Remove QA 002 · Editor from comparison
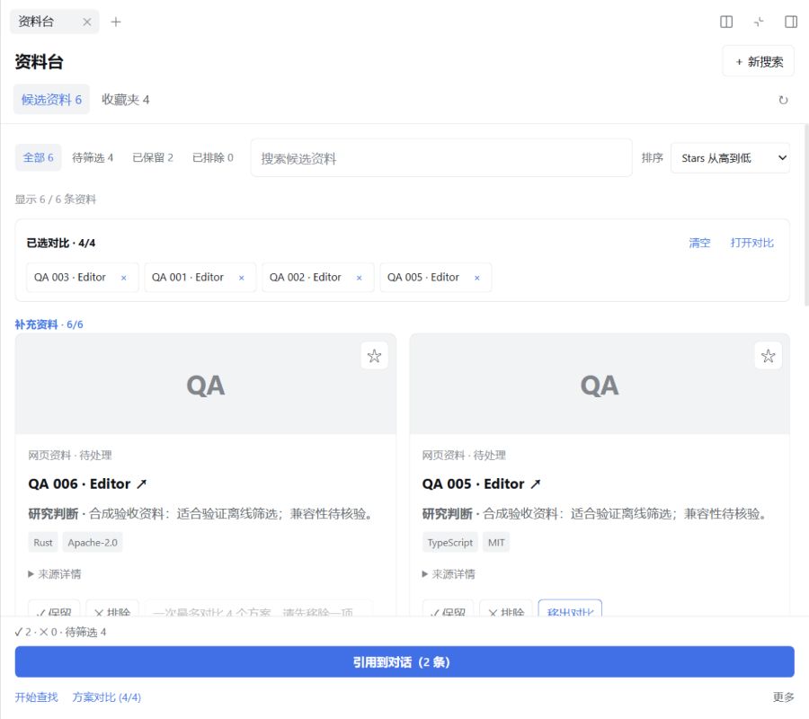This screenshot has height=719, width=809. click(359, 278)
